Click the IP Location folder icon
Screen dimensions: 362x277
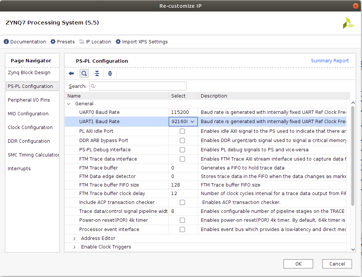coord(82,42)
